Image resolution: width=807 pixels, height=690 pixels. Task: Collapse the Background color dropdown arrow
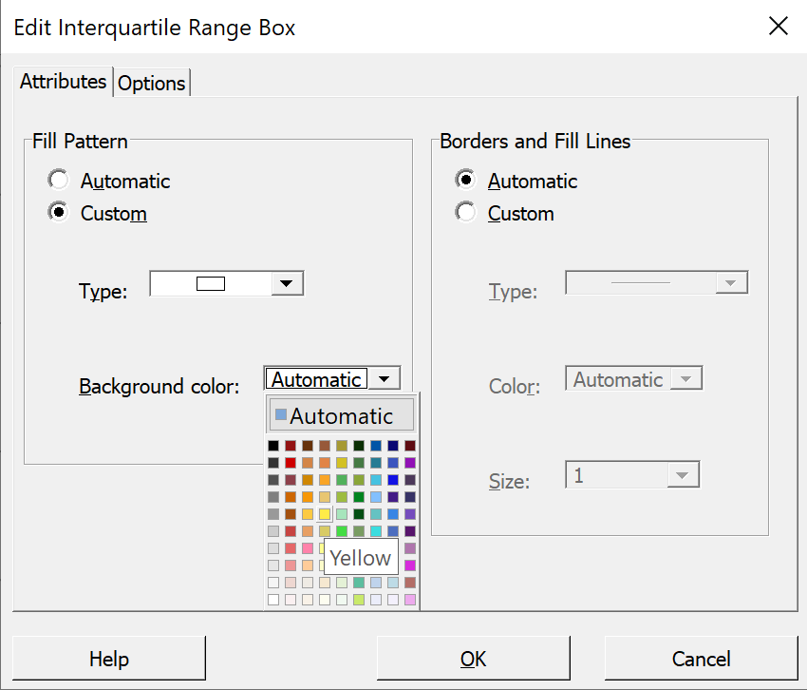pyautogui.click(x=384, y=379)
